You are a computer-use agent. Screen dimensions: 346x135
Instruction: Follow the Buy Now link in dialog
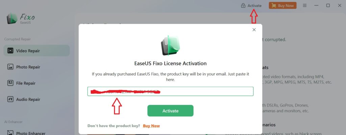(151, 126)
